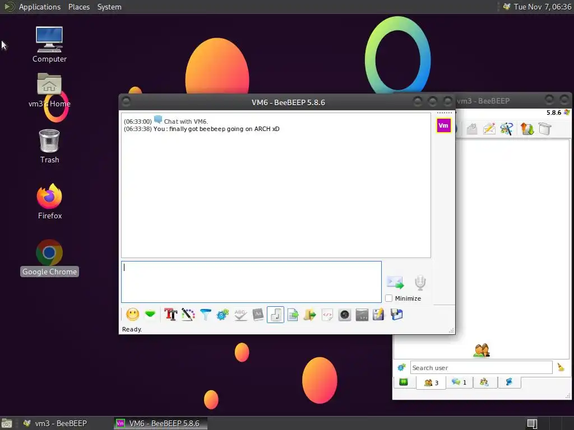The height and width of the screenshot is (430, 574).
Task: Click the colorful icon next to 5.8.6
Action: pos(567,112)
